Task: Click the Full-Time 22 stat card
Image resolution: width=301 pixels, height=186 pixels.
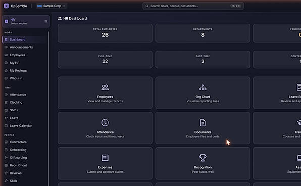Action: [105, 59]
